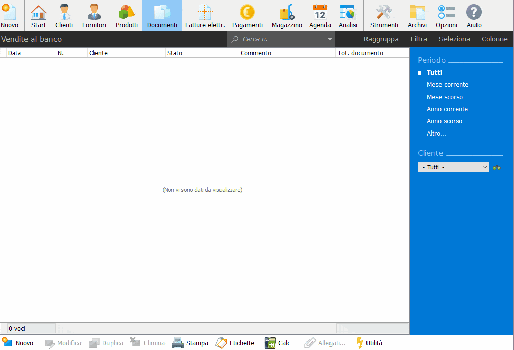
Task: Choose the Altro... period option
Action: click(x=436, y=133)
